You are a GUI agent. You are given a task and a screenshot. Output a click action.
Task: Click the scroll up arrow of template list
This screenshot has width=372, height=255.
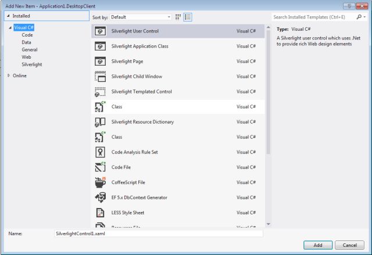tap(269, 27)
